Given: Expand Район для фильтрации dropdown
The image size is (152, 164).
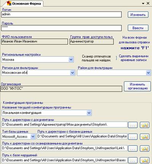Looking at the screenshot, I should [148, 73].
